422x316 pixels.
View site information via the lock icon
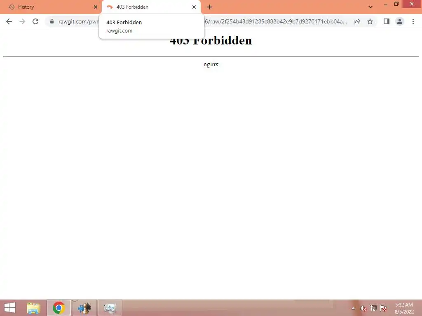[52, 21]
